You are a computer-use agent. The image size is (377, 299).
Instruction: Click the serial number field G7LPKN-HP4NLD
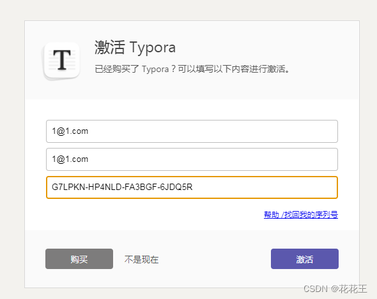[192, 187]
